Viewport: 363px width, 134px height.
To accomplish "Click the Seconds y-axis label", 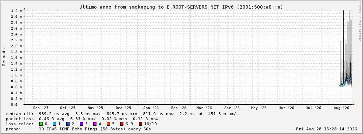I will pyautogui.click(x=4, y=57).
